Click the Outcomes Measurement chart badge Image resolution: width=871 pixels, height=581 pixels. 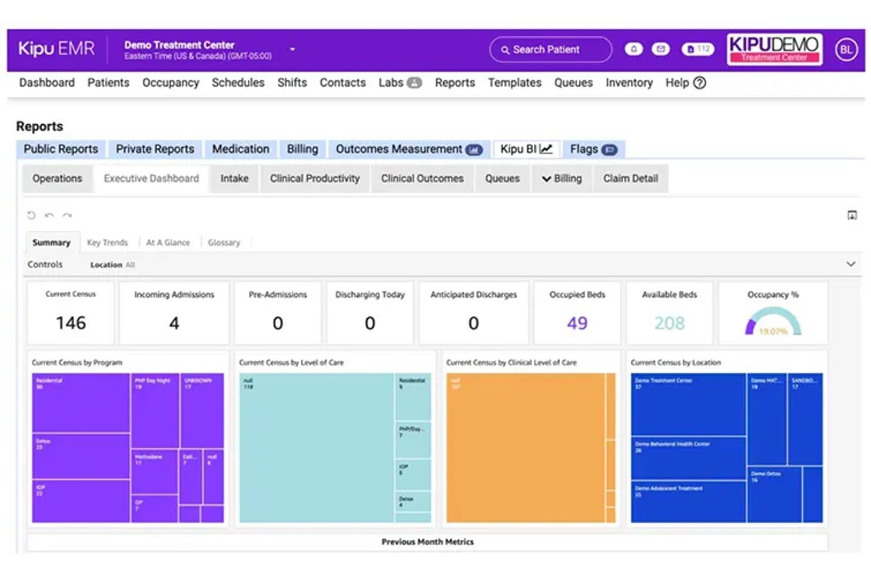click(474, 150)
